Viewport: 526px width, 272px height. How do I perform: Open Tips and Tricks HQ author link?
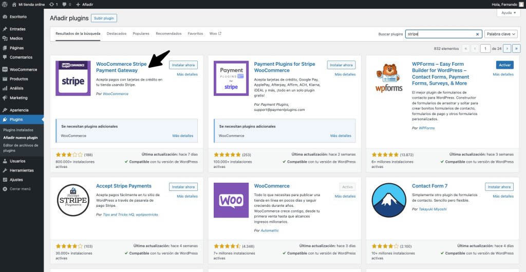click(130, 215)
